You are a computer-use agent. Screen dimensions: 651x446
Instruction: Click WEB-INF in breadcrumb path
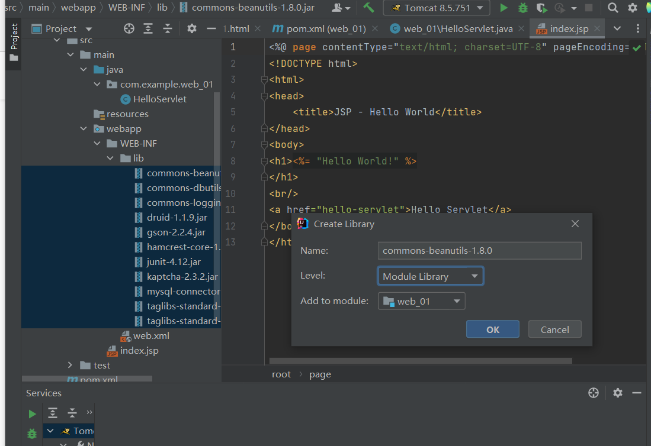pos(126,8)
